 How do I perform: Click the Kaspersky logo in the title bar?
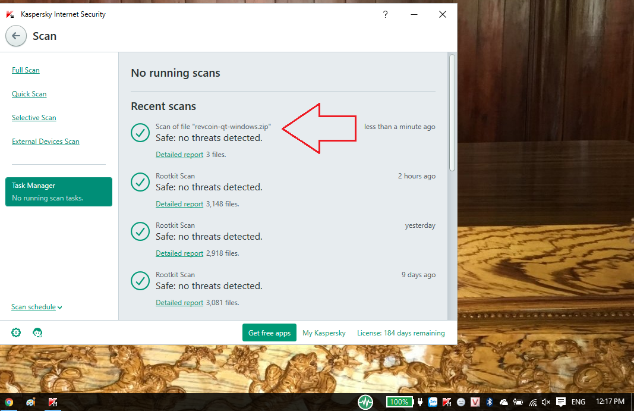point(10,15)
